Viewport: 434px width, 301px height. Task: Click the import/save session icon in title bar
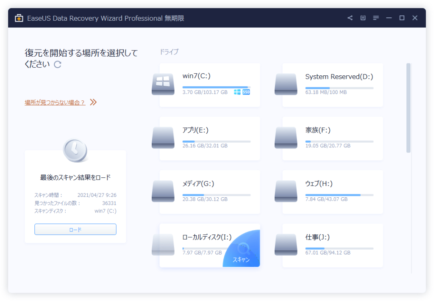coord(363,18)
